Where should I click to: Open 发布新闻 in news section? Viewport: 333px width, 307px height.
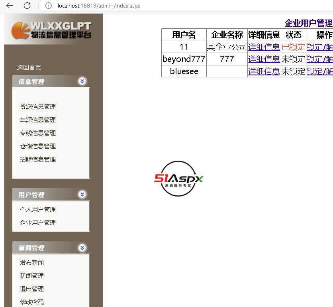pyautogui.click(x=32, y=262)
